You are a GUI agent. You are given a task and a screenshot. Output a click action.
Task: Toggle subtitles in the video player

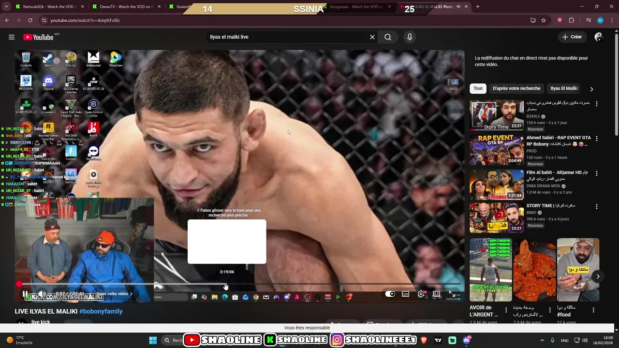click(x=406, y=294)
